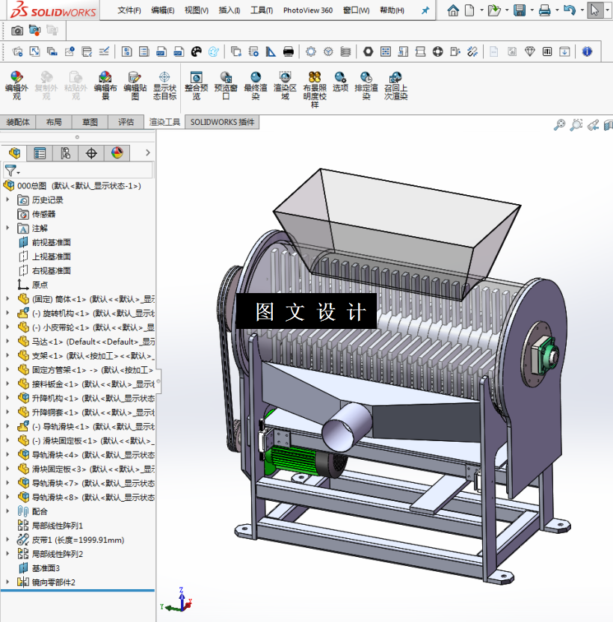Open the 工具(T) menu
The height and width of the screenshot is (622, 613).
coord(262,10)
